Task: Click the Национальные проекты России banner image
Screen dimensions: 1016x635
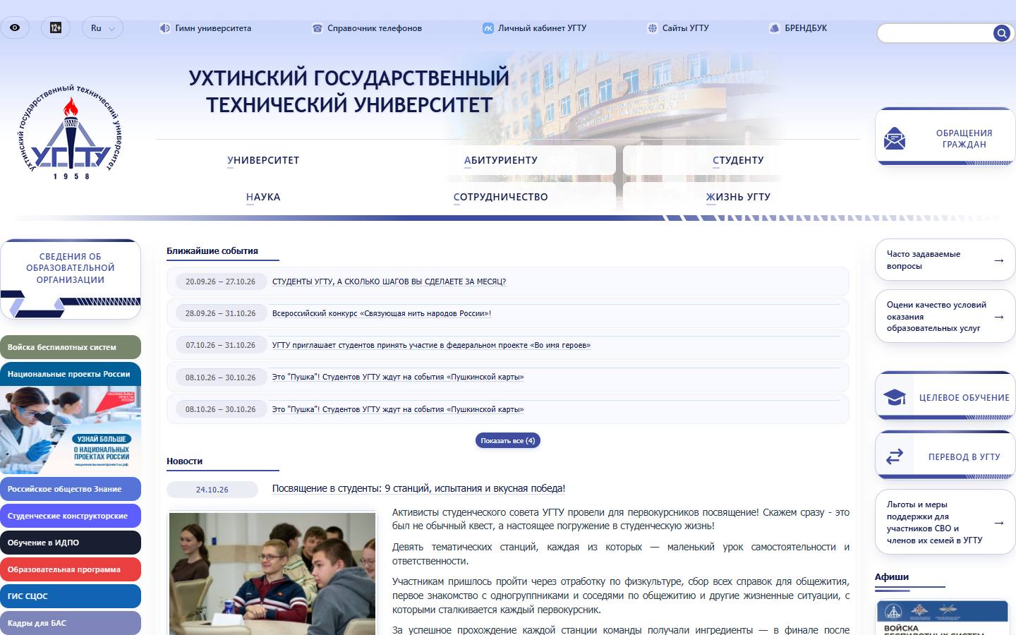Action: [71, 430]
